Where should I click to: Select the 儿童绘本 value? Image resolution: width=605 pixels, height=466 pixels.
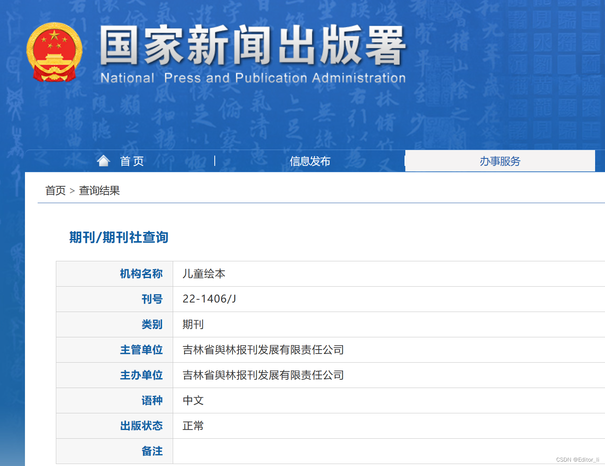click(204, 274)
